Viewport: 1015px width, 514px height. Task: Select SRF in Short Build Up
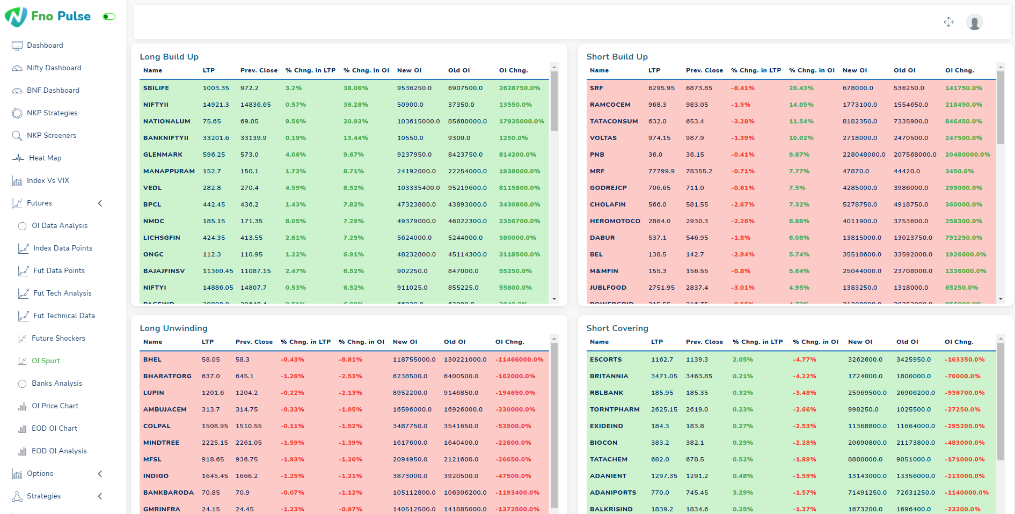pos(596,89)
